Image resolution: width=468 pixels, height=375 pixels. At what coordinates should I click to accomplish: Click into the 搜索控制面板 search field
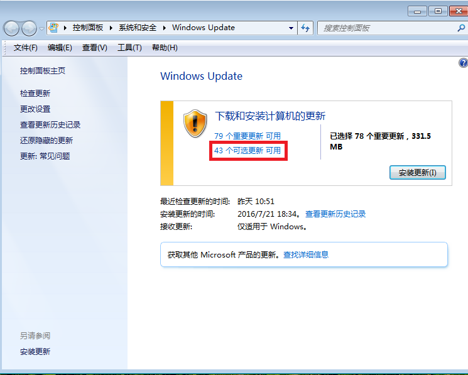[388, 28]
